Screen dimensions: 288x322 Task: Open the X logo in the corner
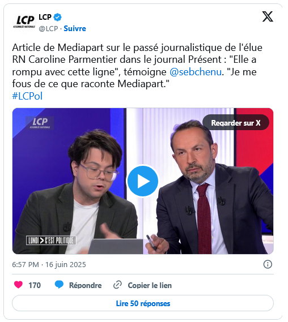tap(268, 16)
